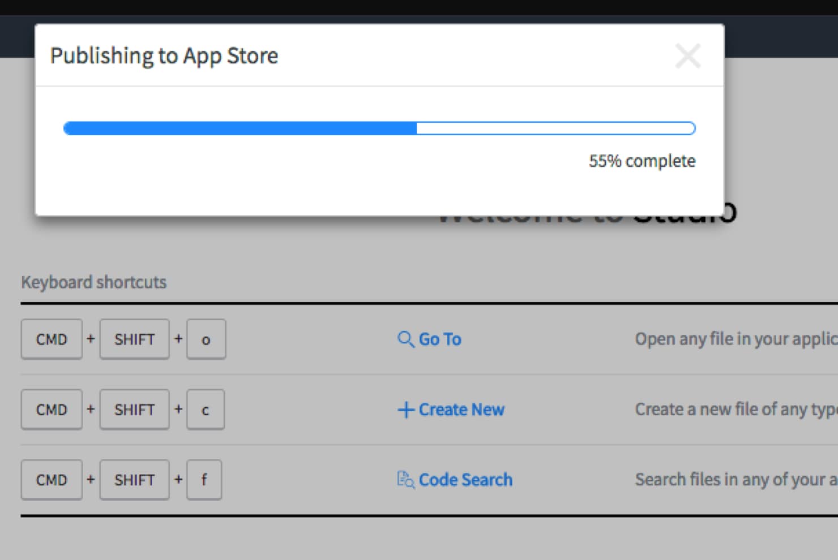The height and width of the screenshot is (560, 838).
Task: Click the Publishing to App Store title
Action: click(164, 55)
